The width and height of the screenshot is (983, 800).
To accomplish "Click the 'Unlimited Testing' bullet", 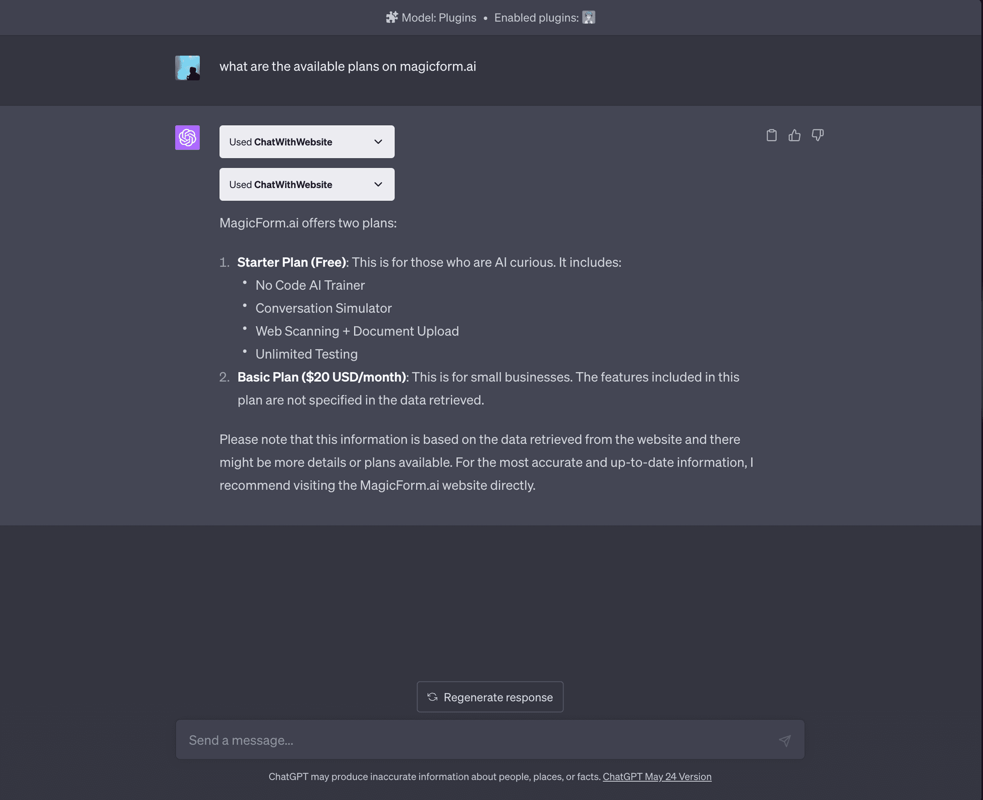I will click(306, 354).
